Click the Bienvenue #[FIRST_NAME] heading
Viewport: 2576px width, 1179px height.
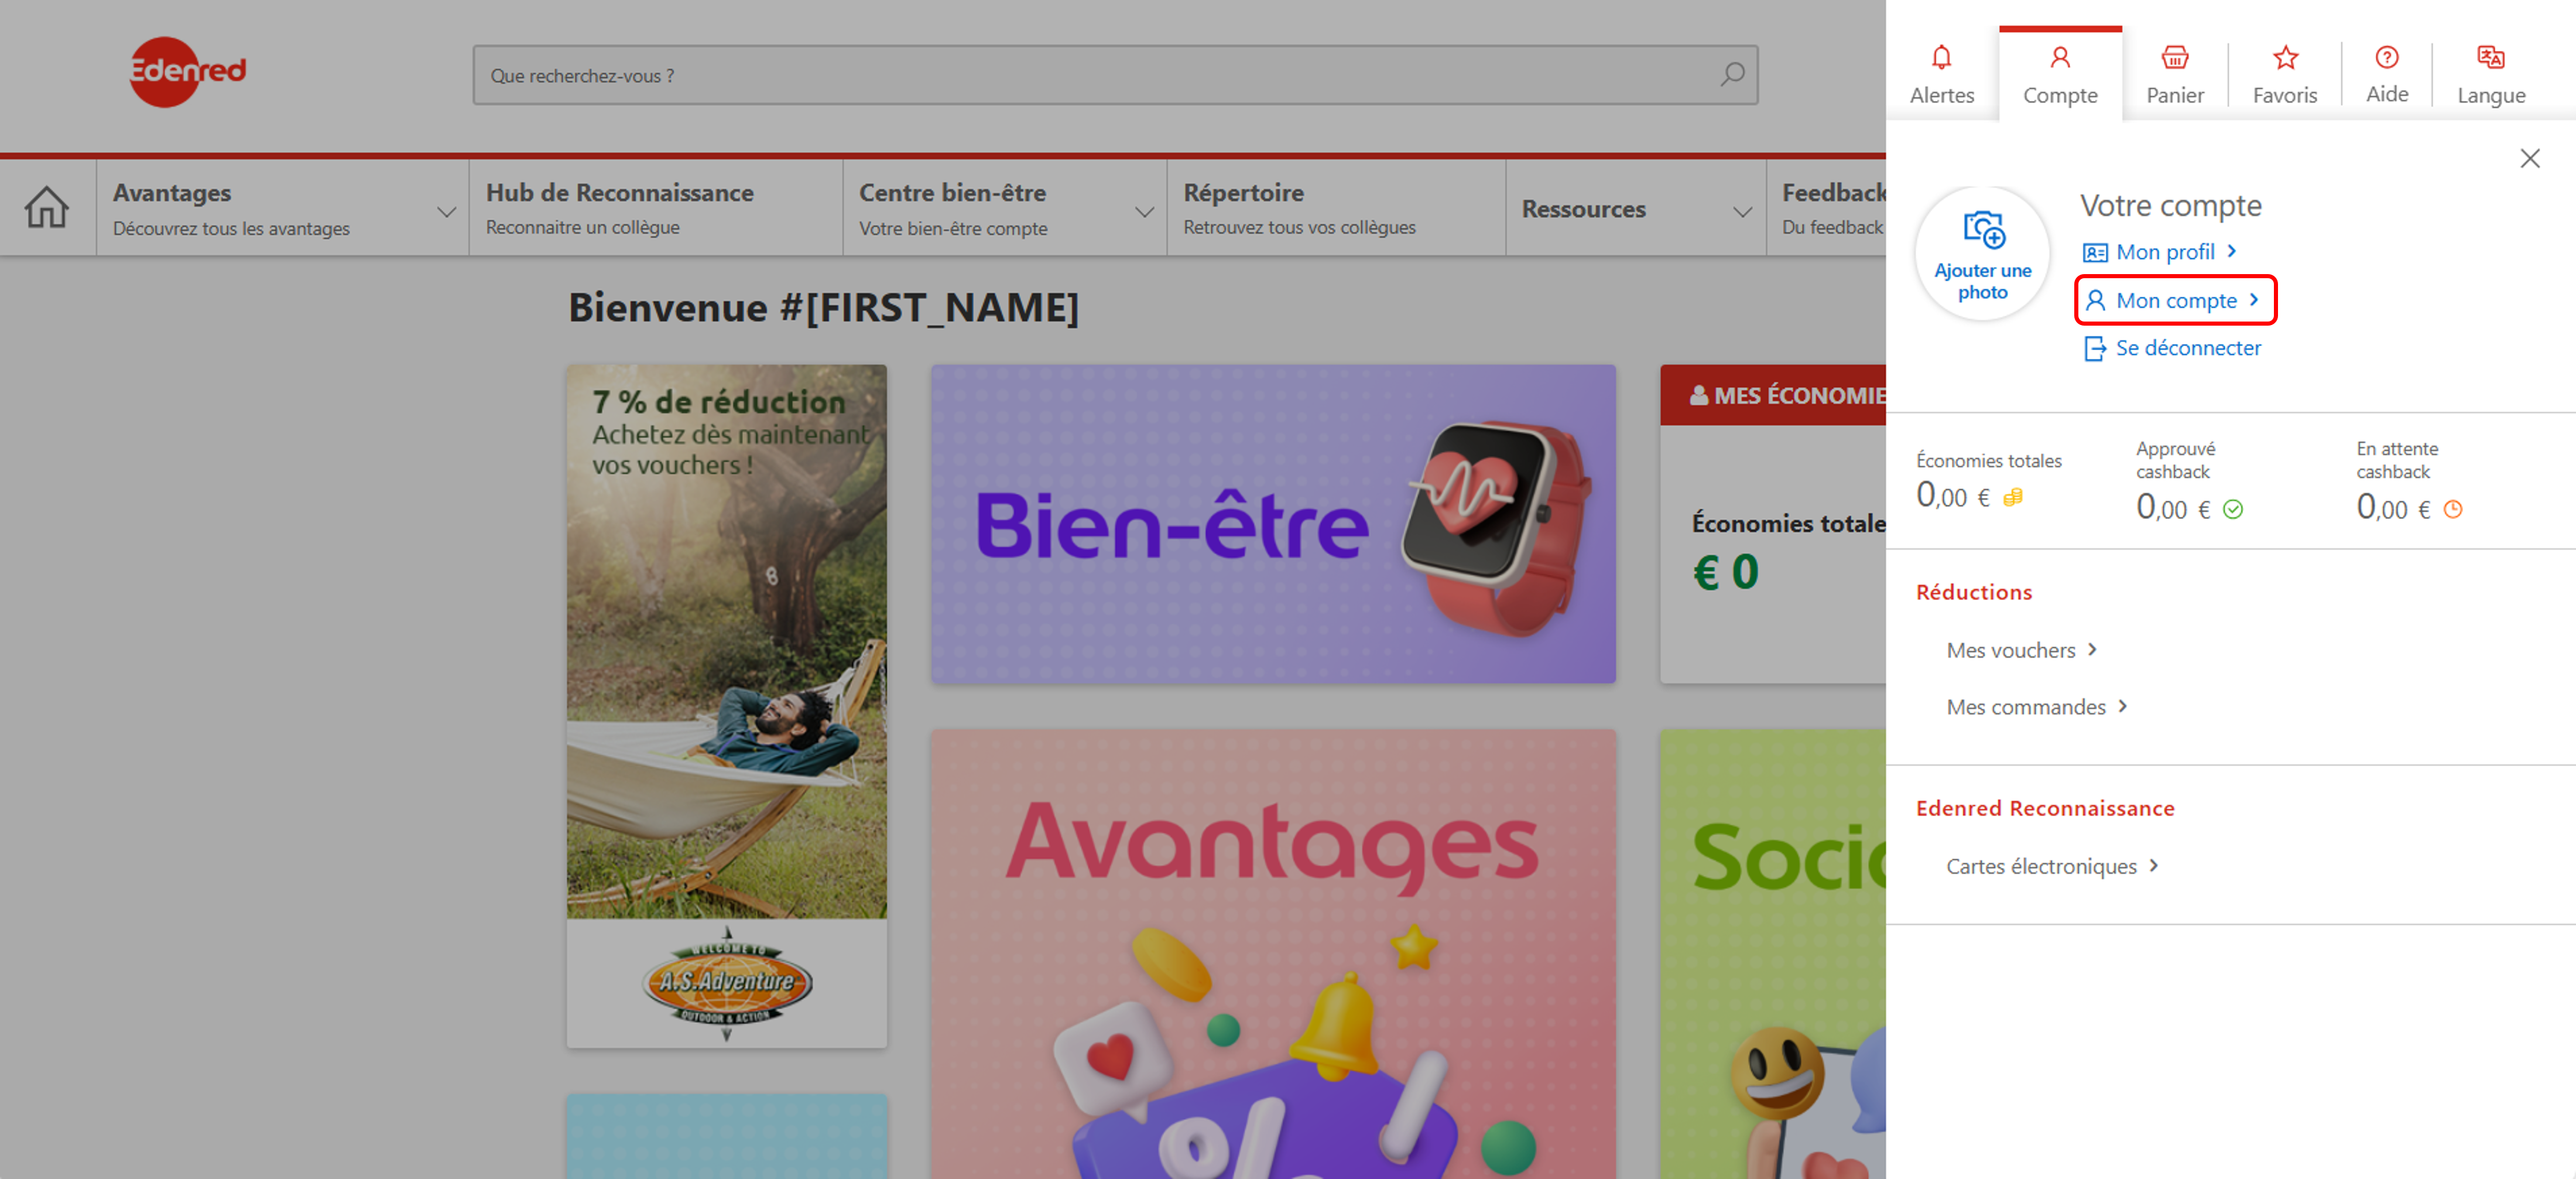click(x=824, y=307)
